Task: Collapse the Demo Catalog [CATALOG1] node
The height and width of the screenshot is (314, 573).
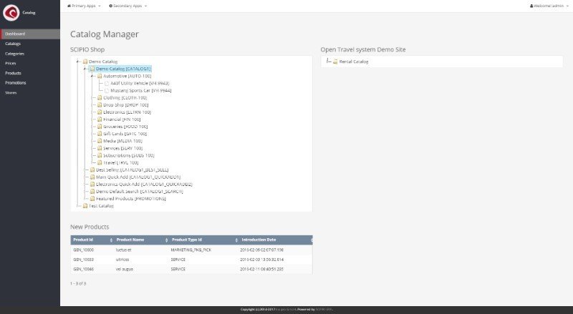Action: pyautogui.click(x=85, y=69)
